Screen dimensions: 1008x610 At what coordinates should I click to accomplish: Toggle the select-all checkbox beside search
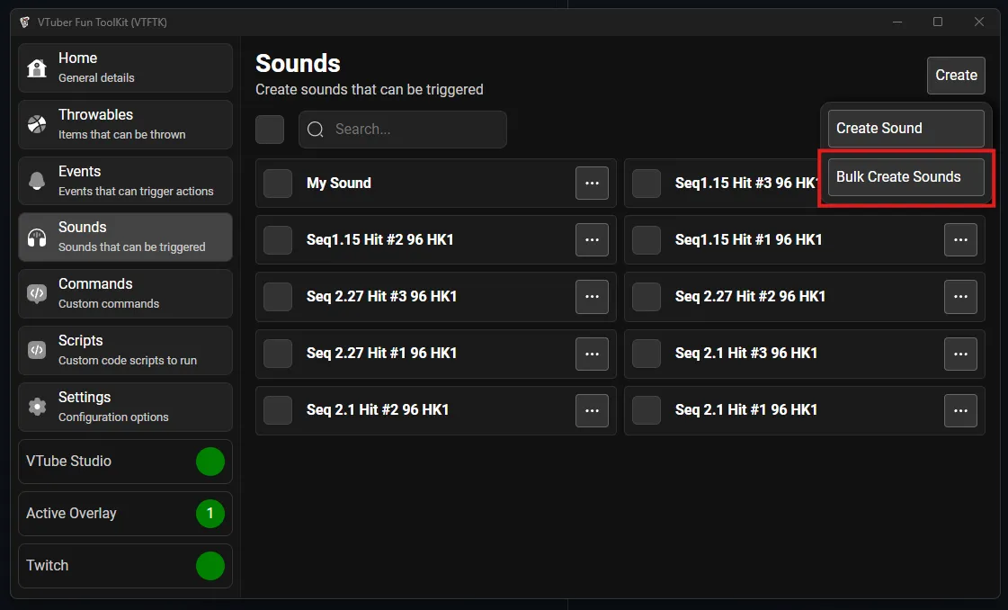[270, 130]
